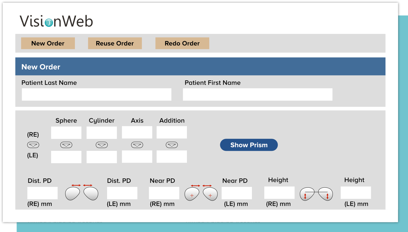The width and height of the screenshot is (408, 232).
Task: Click the distance PD lens diagram icon
Action: [82, 193]
